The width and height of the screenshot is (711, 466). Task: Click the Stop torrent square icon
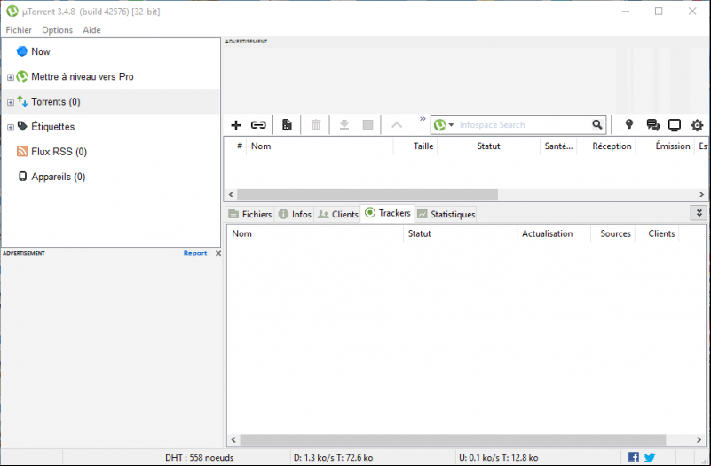coord(367,124)
